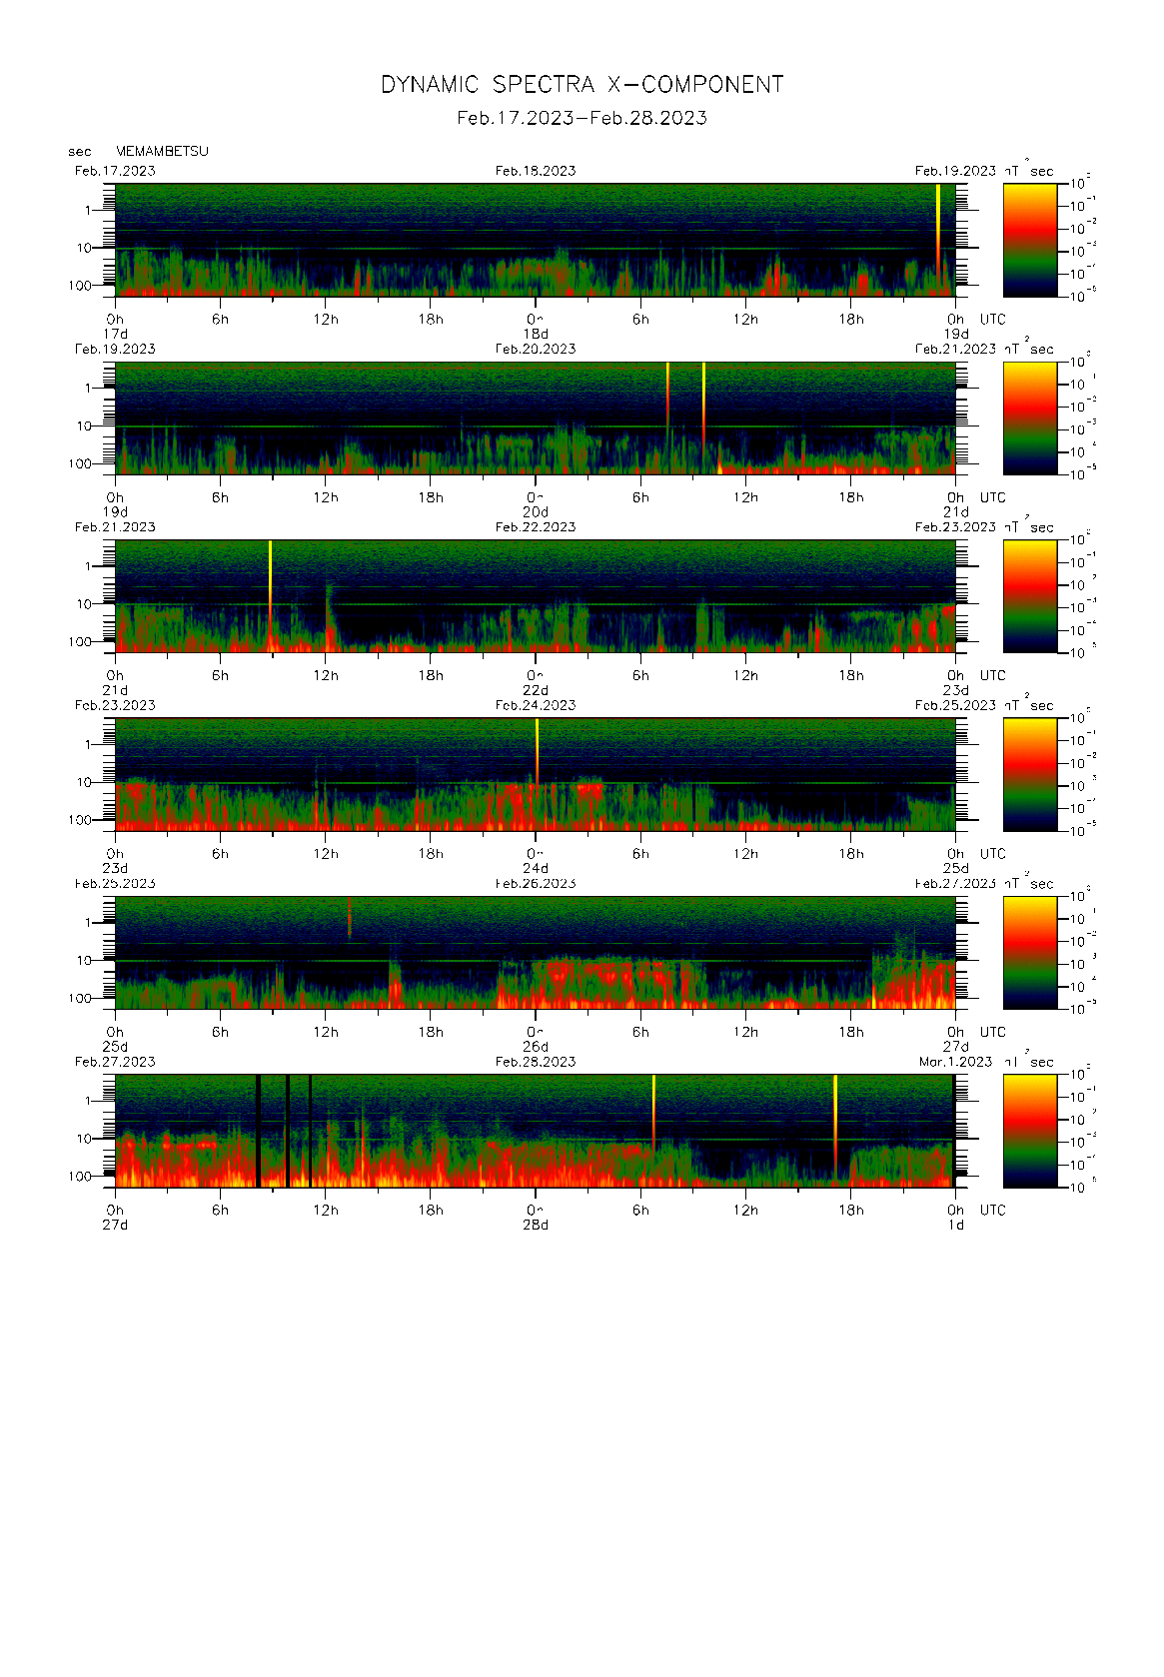
Task: Select the colorbar next to the fourth spectrogram
Action: (x=1029, y=774)
